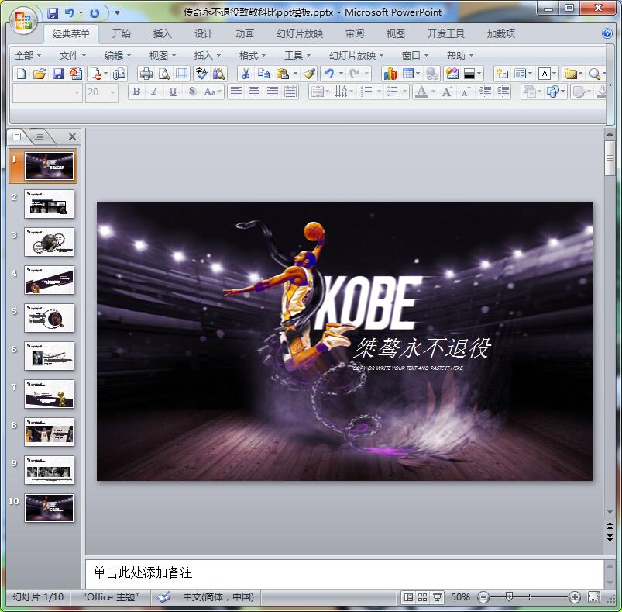The width and height of the screenshot is (622, 612).
Task: Switch to Normal view in status bar
Action: tap(408, 597)
